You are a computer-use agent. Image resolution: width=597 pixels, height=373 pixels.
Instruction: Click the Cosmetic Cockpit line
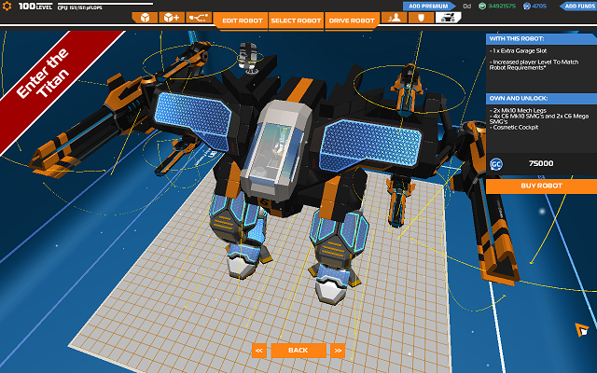pyautogui.click(x=514, y=128)
